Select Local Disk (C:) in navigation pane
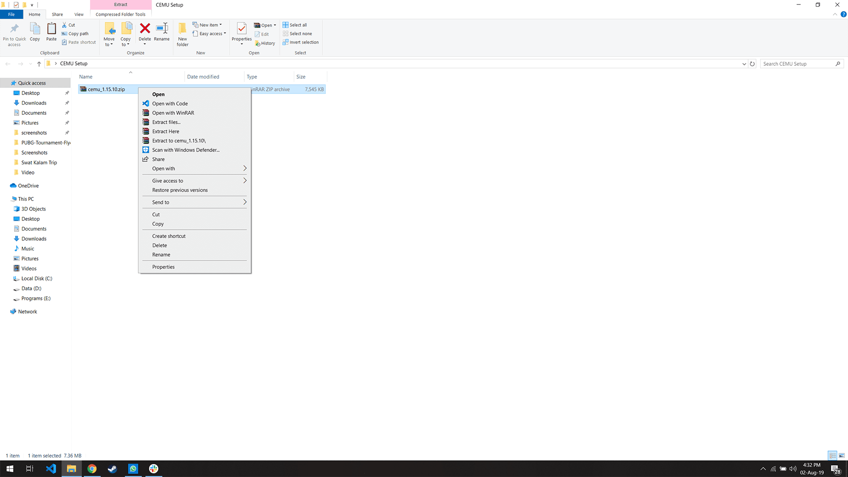The width and height of the screenshot is (848, 477). [x=37, y=279]
